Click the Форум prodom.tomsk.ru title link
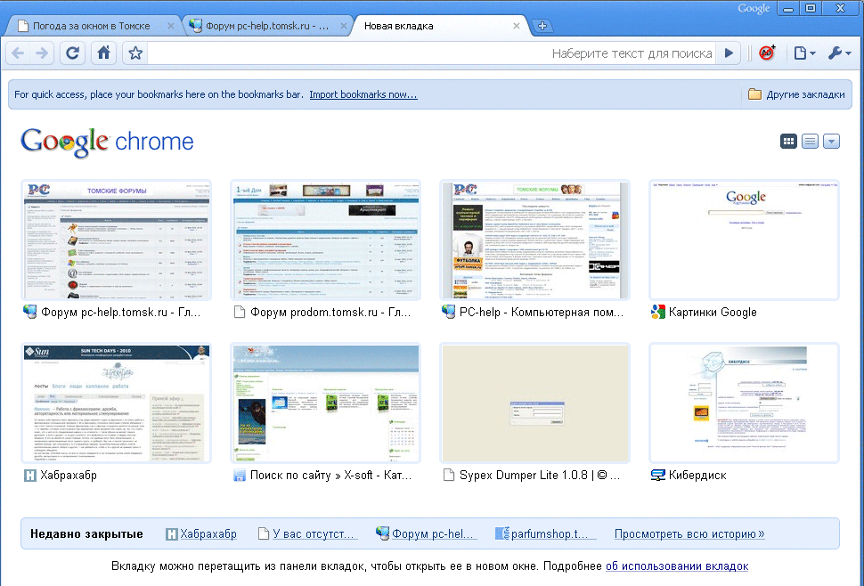The width and height of the screenshot is (864, 586). [x=330, y=313]
